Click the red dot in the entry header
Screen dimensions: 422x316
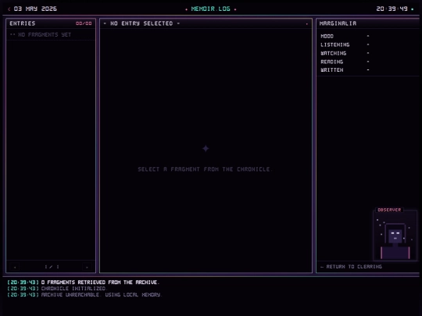(307, 24)
